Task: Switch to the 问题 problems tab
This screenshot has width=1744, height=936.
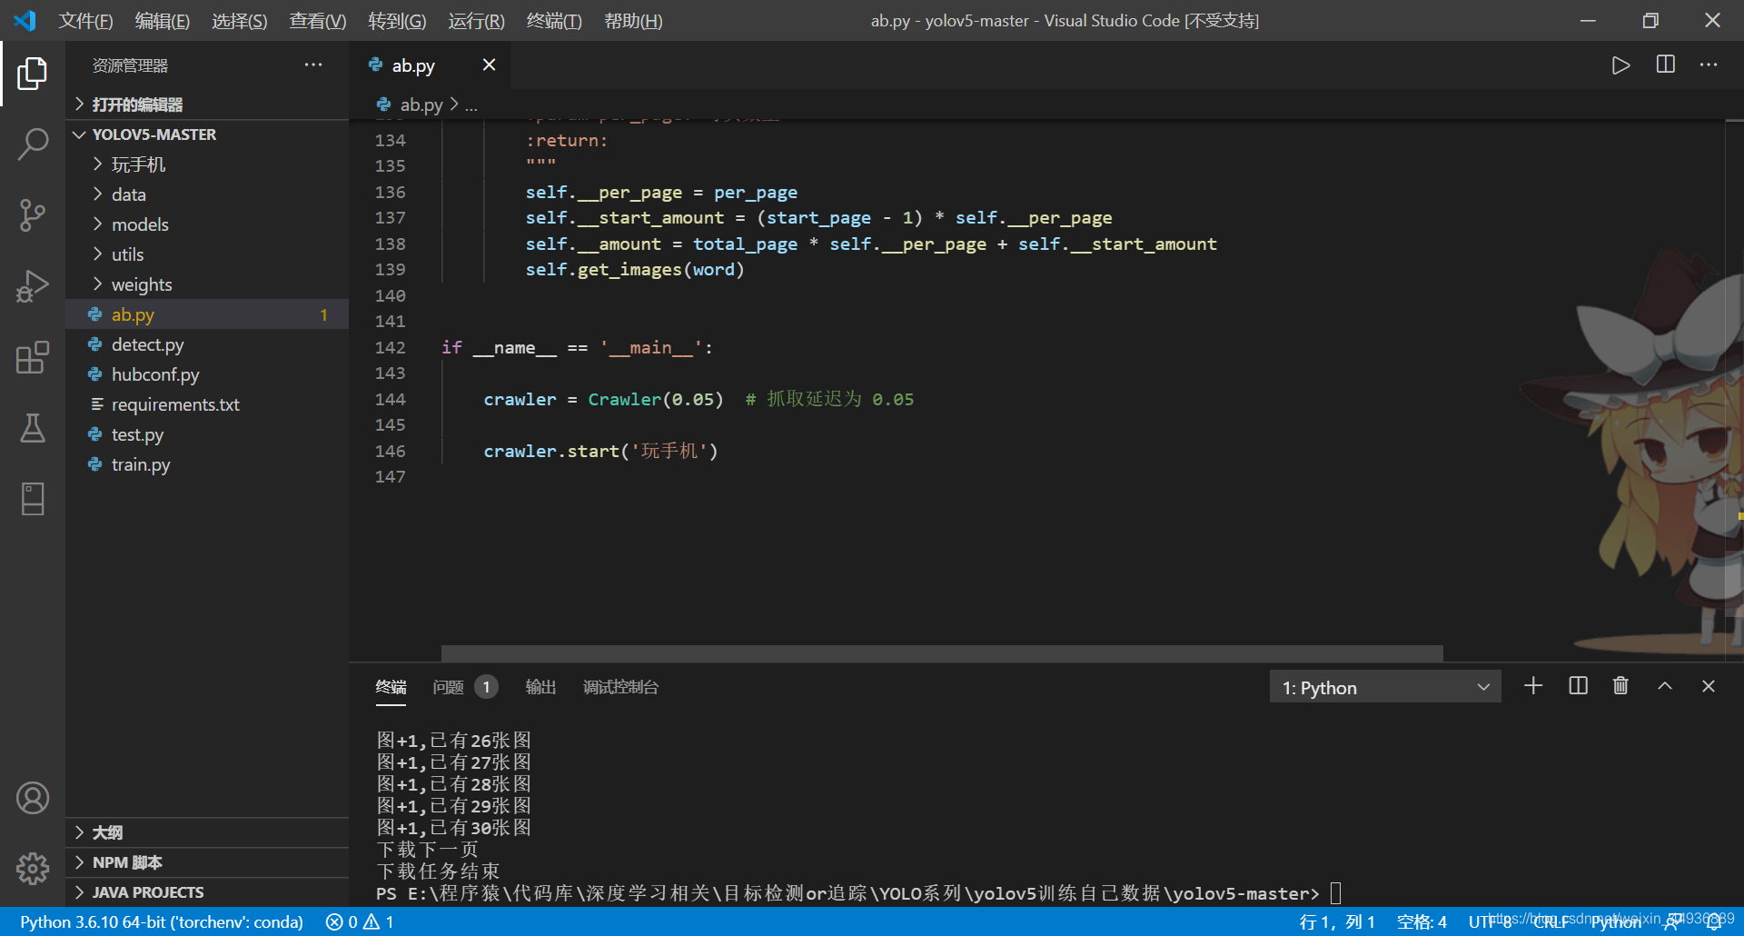Action: (464, 687)
